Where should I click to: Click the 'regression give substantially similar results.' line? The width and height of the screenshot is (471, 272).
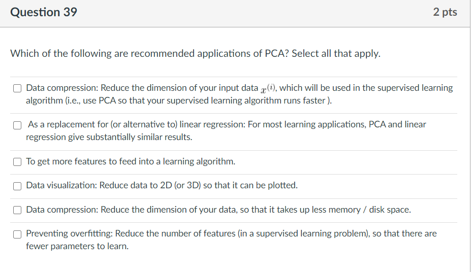pyautogui.click(x=109, y=137)
